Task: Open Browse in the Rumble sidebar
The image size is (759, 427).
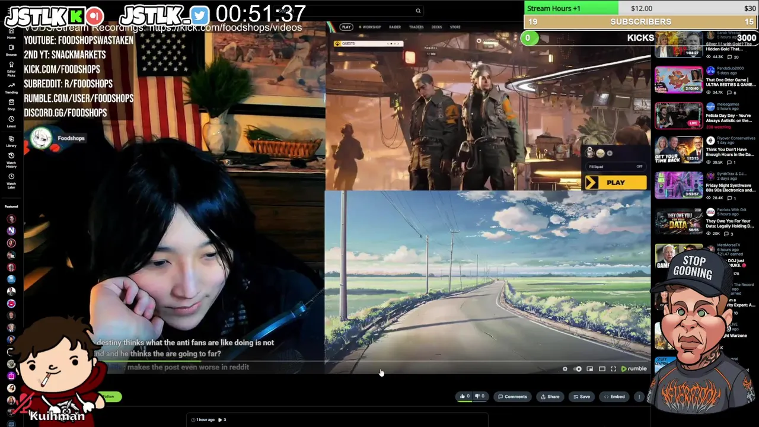Action: 11,50
